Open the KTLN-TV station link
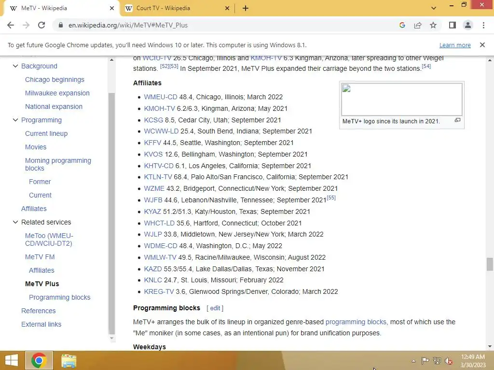 tap(158, 177)
